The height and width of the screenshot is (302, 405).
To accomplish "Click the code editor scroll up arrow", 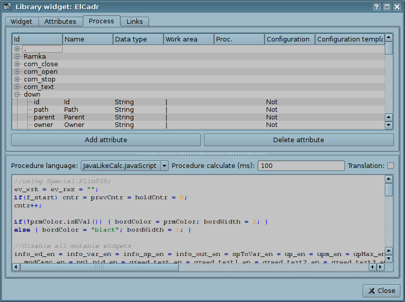I will pos(388,179).
